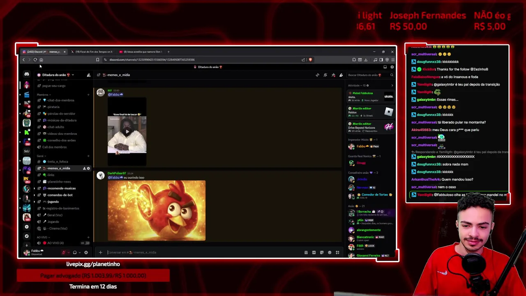The height and width of the screenshot is (296, 526).
Task: Open emoji picker in message bar
Action: point(330,252)
